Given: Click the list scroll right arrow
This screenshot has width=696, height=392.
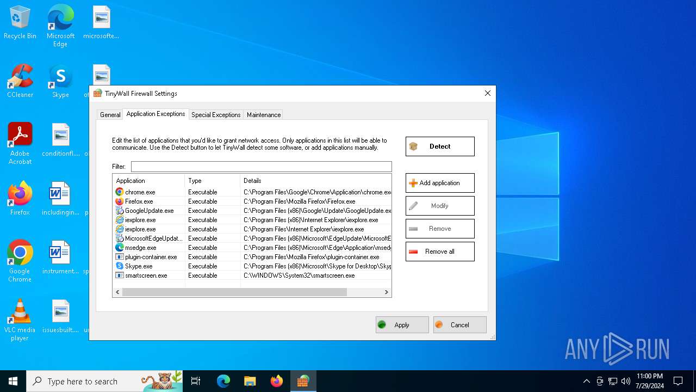Looking at the screenshot, I should click(x=387, y=292).
